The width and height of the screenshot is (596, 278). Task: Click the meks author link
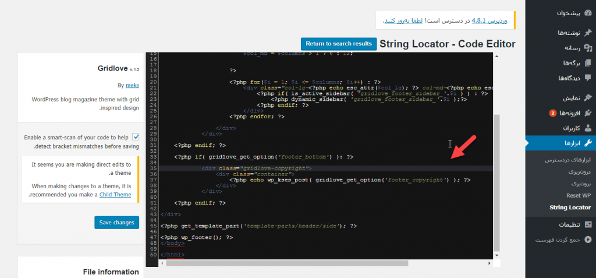click(132, 85)
